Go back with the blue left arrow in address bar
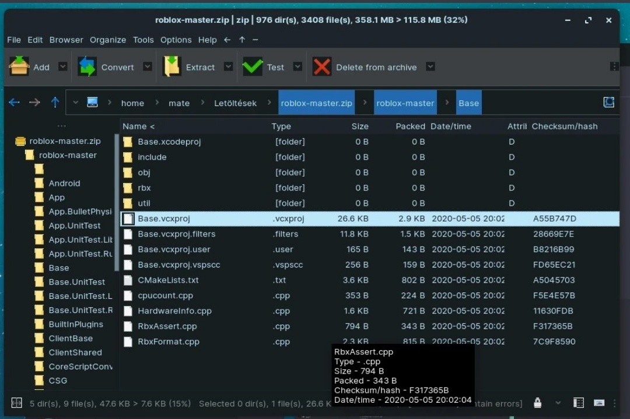 pyautogui.click(x=14, y=103)
